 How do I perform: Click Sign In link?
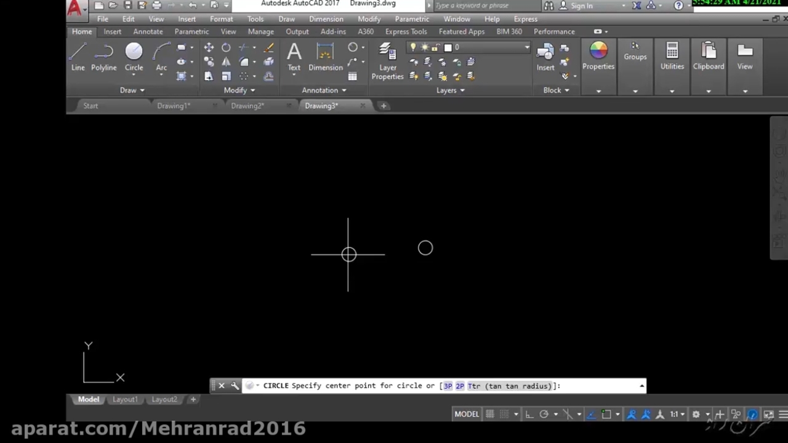click(581, 6)
